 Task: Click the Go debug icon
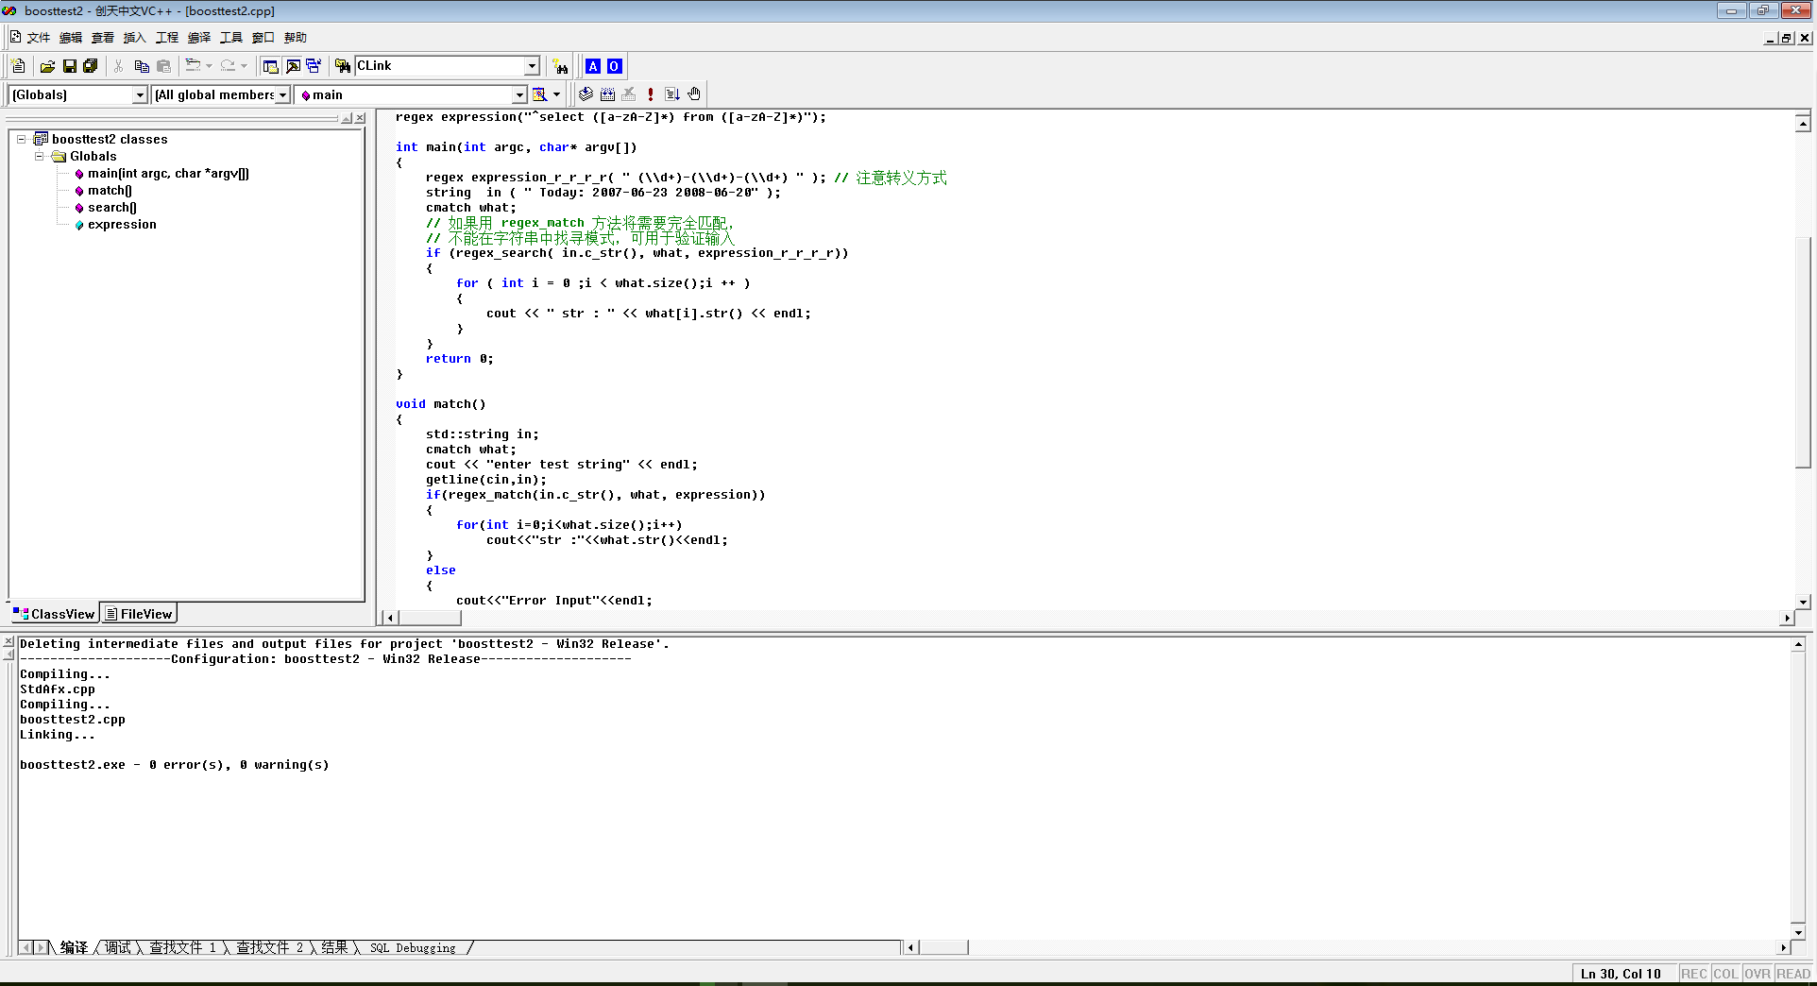(x=672, y=94)
